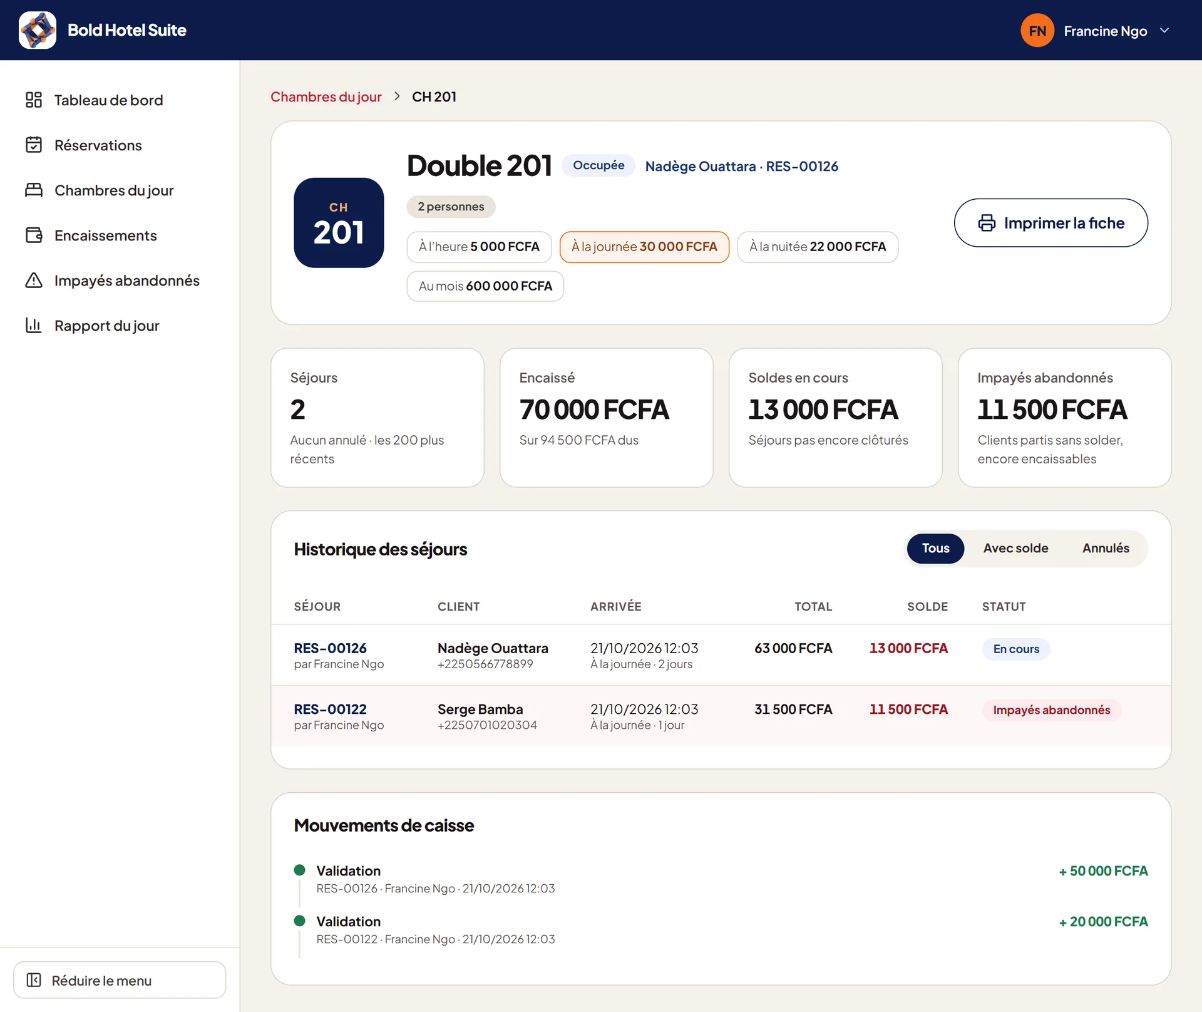Select the À la journée 30 000 FCFA rate
The width and height of the screenshot is (1202, 1012).
[x=644, y=247]
